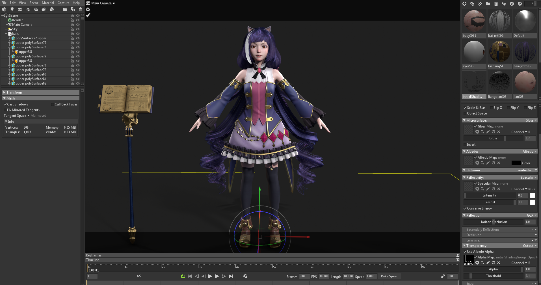Create a new material with plus icon
This screenshot has height=285, width=541.
[464, 4]
